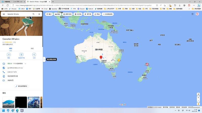Open the Gmail bookmark
Viewport: 202px width, 113px height.
44,9
